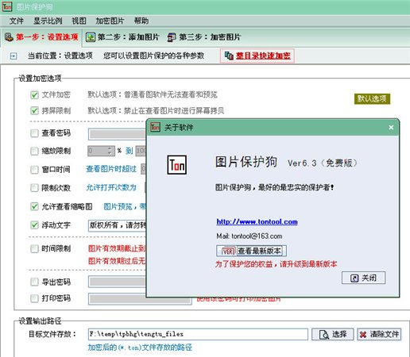Click the Ton app icon in the title bar
Viewport: 410px width, 357px height.
tap(7, 6)
